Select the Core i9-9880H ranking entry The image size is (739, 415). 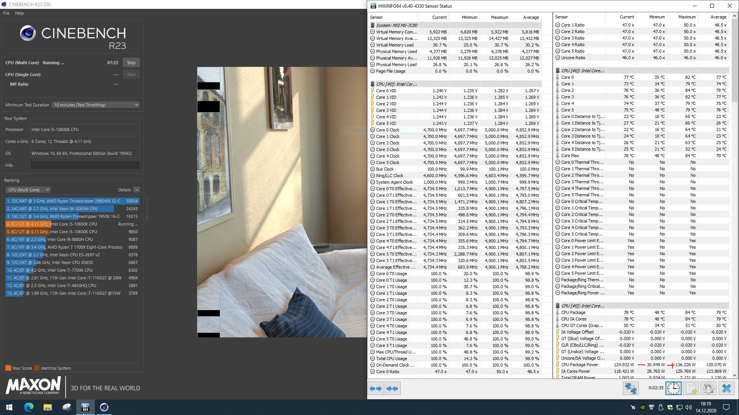pyautogui.click(x=72, y=239)
